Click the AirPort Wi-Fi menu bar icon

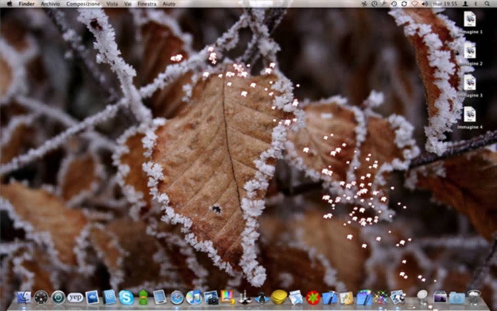tap(415, 4)
